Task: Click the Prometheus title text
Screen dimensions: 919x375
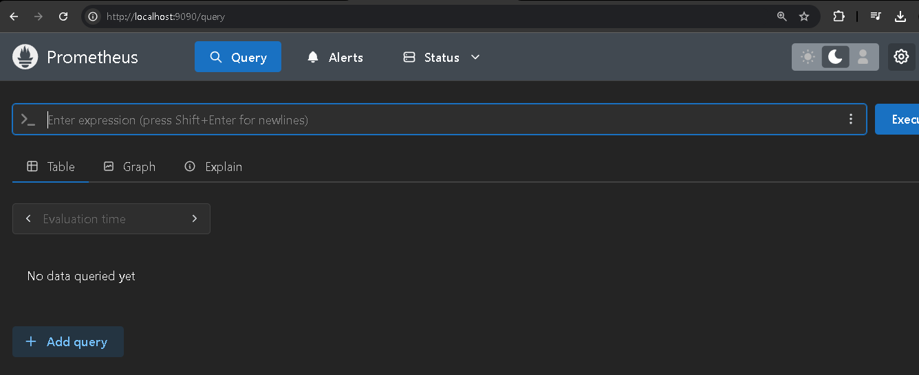Action: (x=92, y=57)
